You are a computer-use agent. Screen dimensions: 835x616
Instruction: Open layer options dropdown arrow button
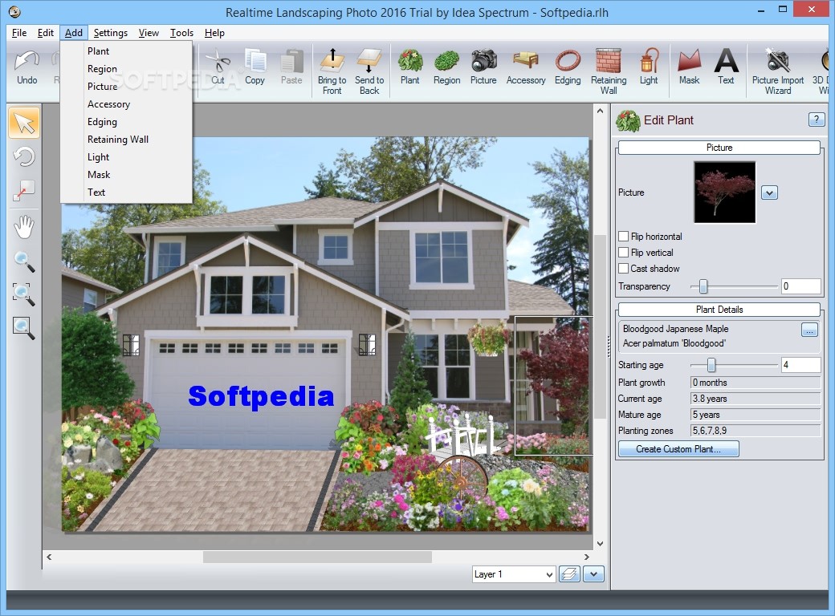(x=593, y=574)
